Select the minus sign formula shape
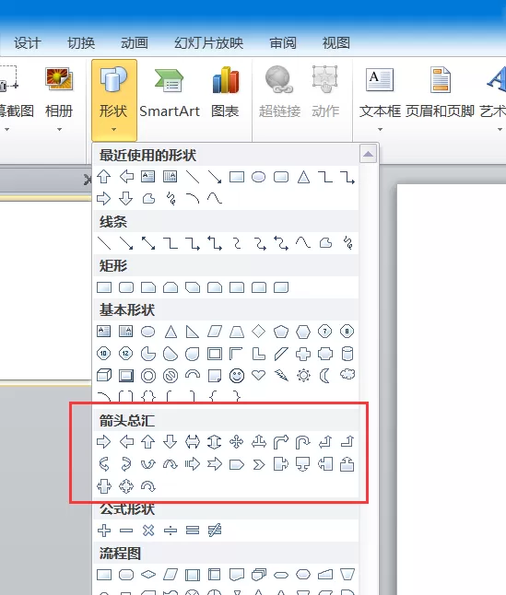506x595 pixels. [126, 531]
